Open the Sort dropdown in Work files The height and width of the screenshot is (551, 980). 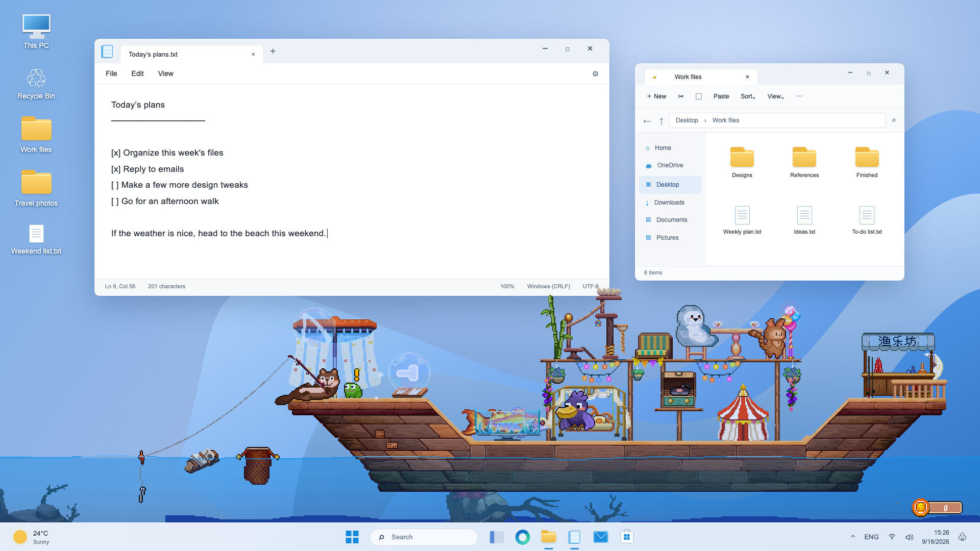(748, 96)
